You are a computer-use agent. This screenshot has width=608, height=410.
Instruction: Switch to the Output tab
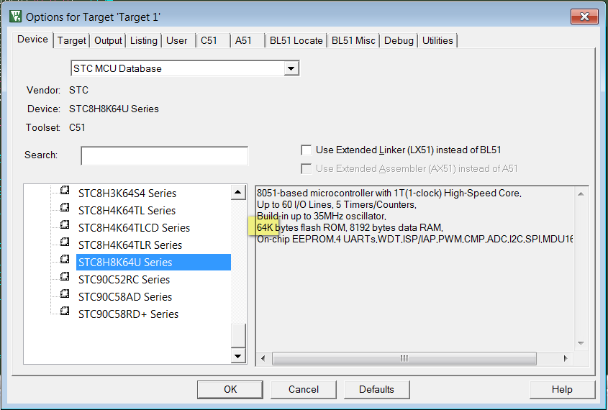point(108,41)
